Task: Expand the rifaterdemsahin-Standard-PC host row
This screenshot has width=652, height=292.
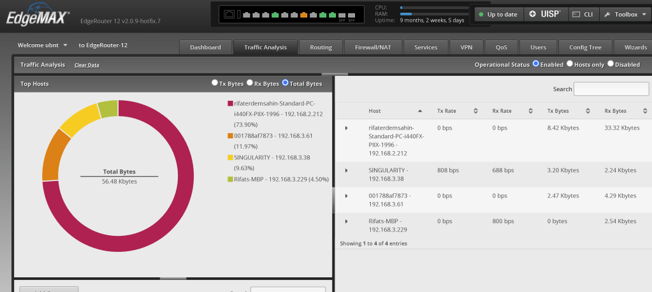Action: [x=346, y=128]
